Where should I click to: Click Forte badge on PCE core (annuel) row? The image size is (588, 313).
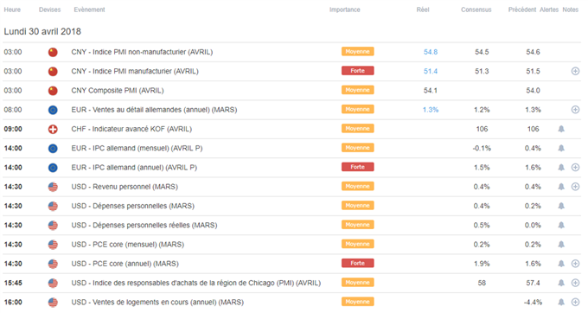tap(357, 263)
